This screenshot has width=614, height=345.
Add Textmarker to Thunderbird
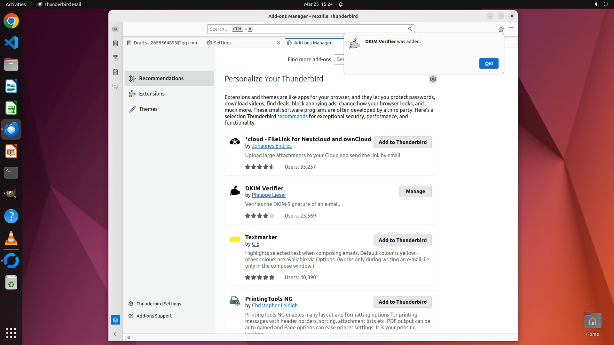coord(402,240)
